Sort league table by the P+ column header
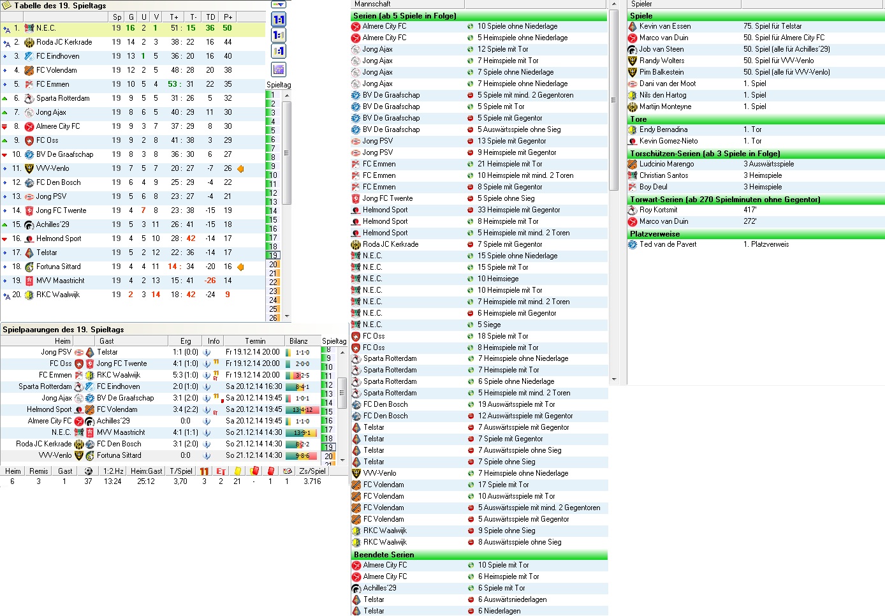The width and height of the screenshot is (885, 616). tap(228, 17)
